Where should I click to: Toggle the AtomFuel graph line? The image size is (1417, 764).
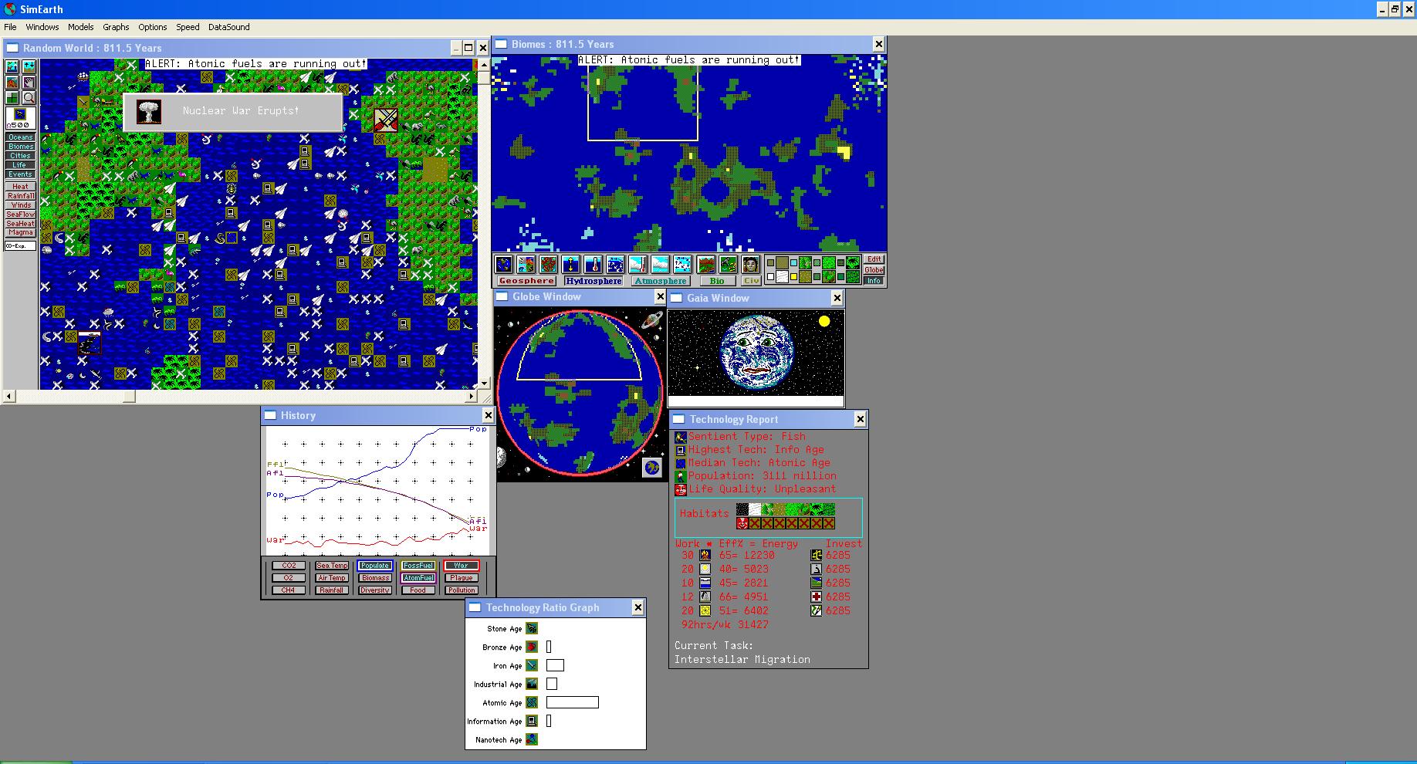418,578
